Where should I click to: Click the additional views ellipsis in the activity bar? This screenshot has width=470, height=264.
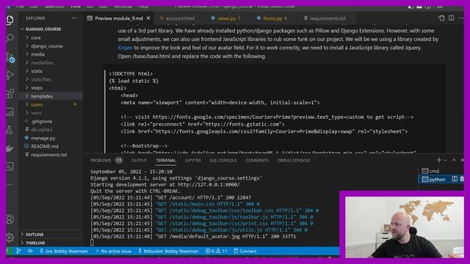pos(10,184)
